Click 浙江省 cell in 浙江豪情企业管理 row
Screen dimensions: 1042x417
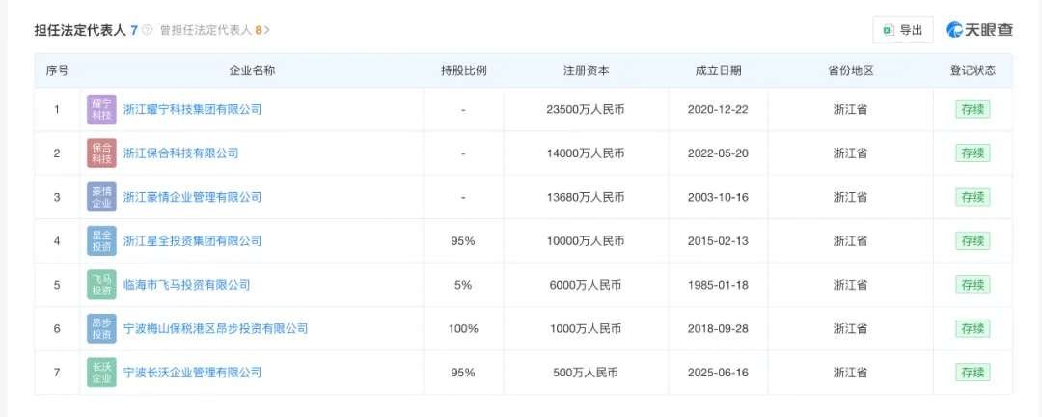pos(851,197)
